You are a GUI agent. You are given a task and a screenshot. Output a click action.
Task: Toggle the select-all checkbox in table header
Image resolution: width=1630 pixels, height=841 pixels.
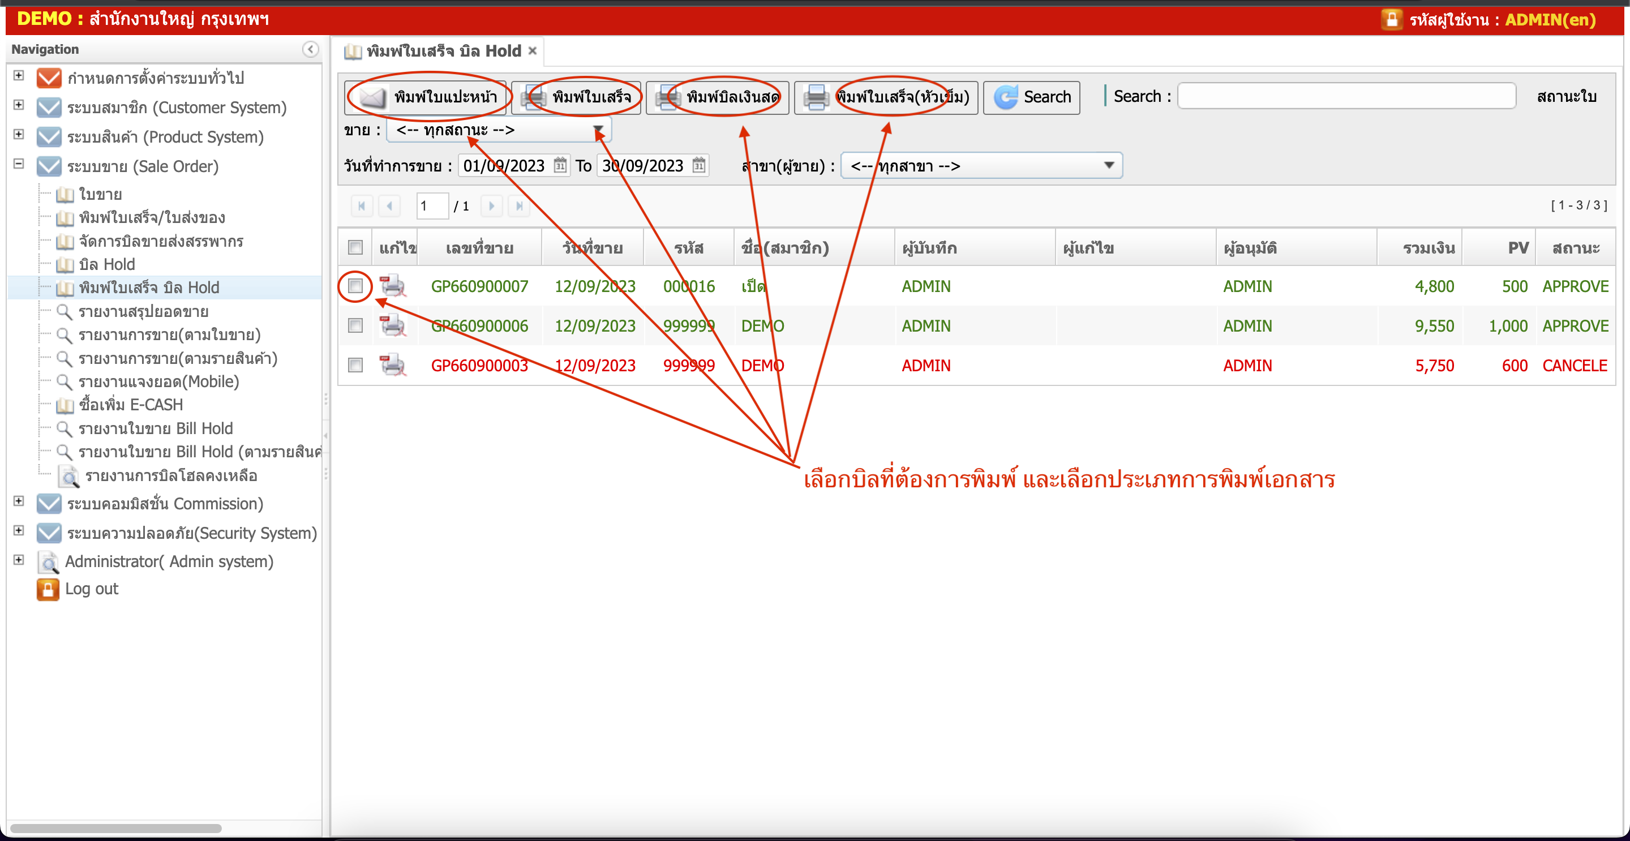pyautogui.click(x=355, y=247)
